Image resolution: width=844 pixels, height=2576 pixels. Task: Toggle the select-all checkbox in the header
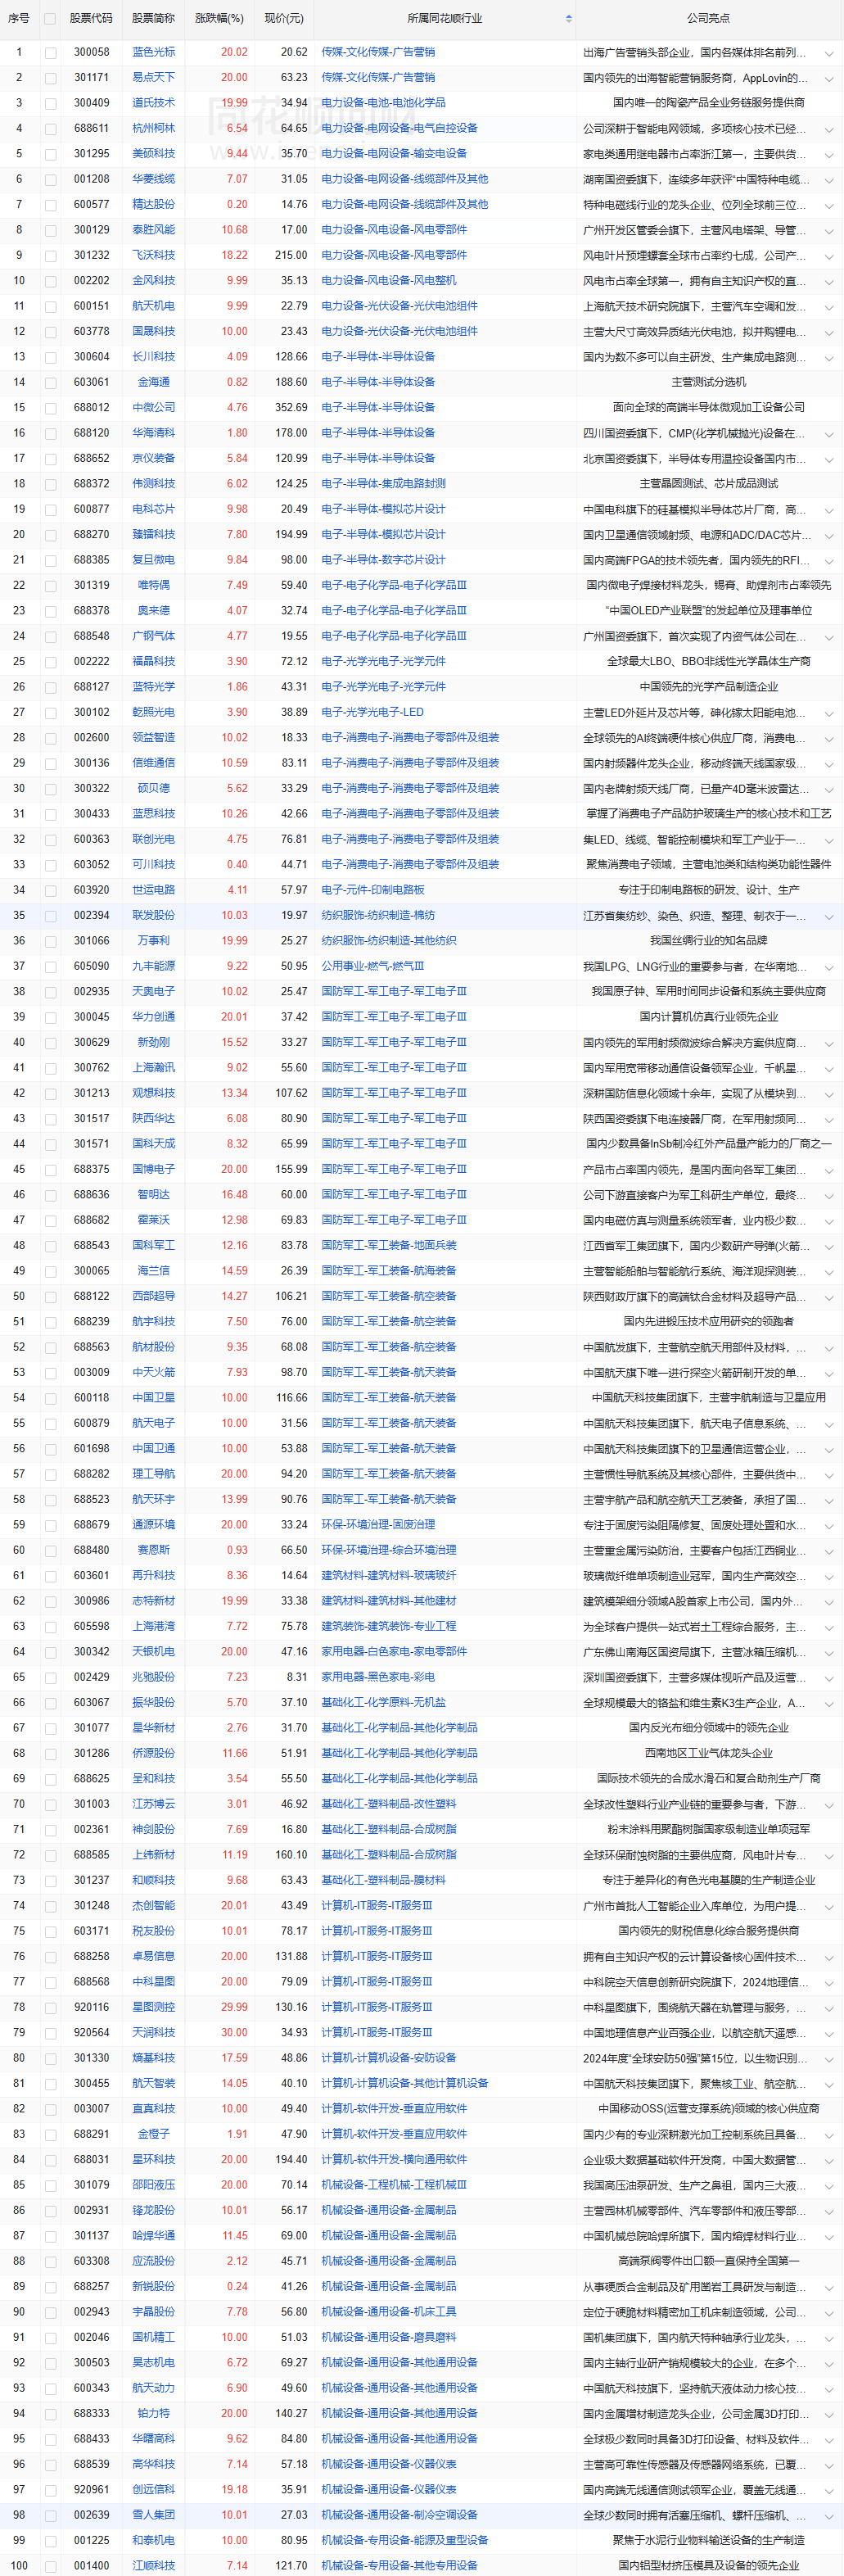50,18
